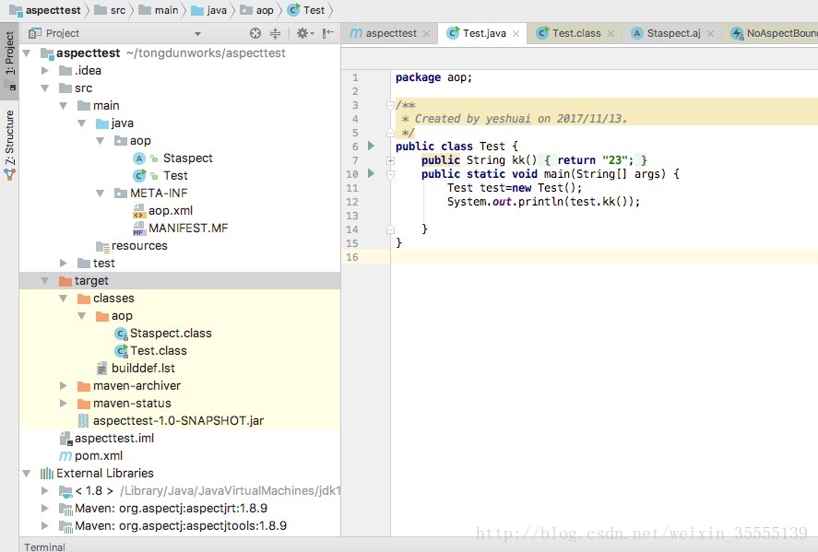
Task: Click the "23" string literal in code
Action: tap(614, 160)
